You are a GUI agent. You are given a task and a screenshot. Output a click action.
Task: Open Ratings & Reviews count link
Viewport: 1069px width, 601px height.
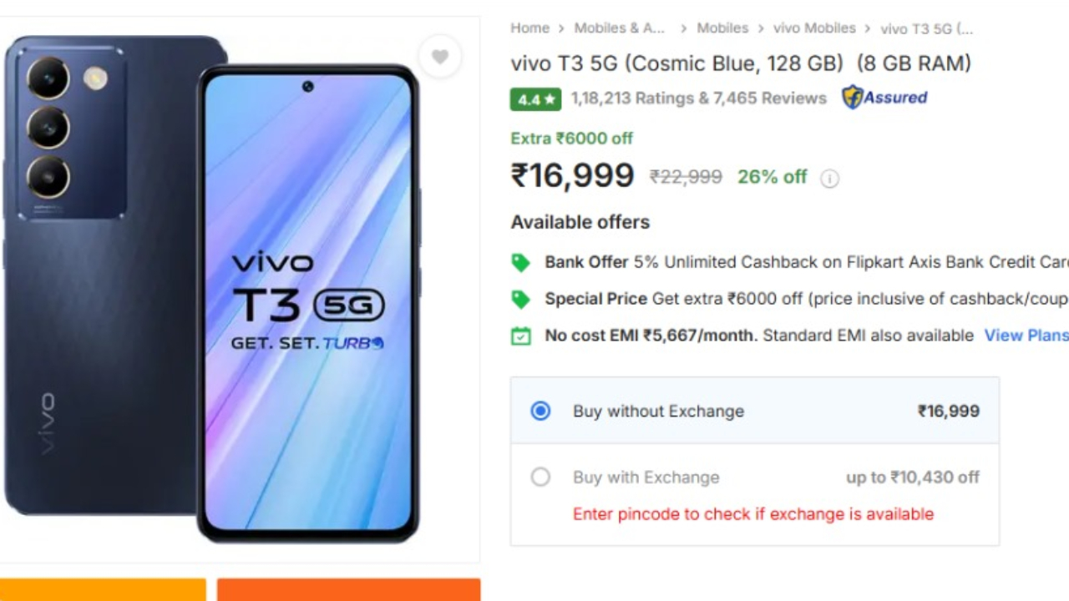698,98
